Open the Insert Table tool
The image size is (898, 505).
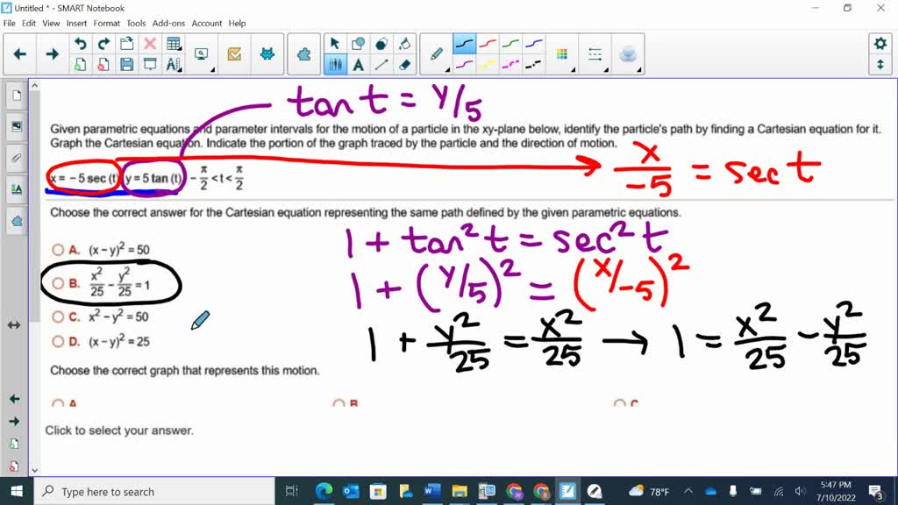[173, 42]
